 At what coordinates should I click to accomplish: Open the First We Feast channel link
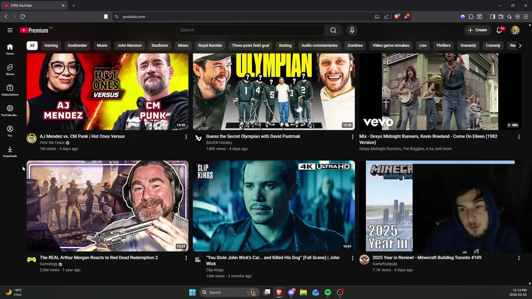click(x=52, y=143)
